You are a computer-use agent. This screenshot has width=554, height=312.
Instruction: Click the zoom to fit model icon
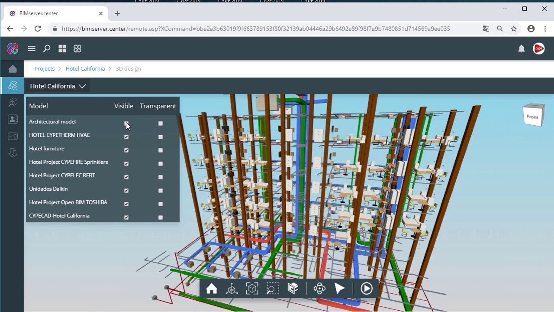click(x=252, y=288)
